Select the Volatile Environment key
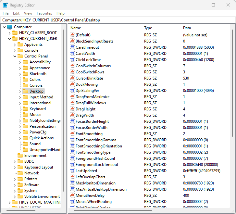 42,196
